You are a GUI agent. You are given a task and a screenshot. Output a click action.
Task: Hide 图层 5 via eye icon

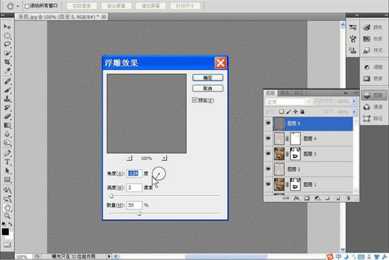[x=268, y=123]
